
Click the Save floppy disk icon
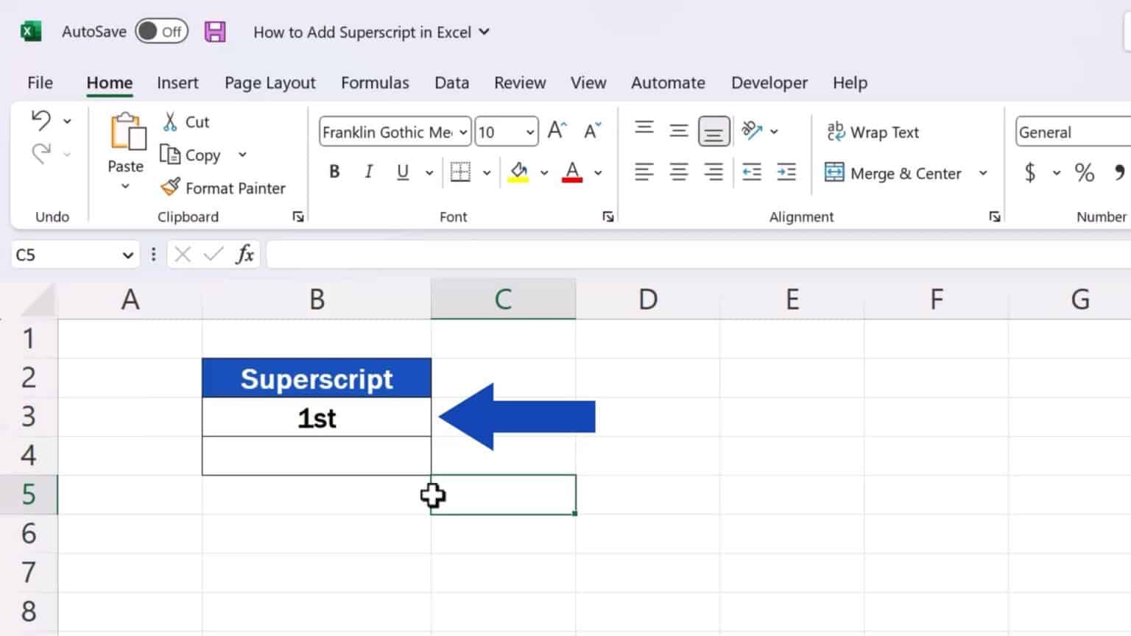(215, 32)
